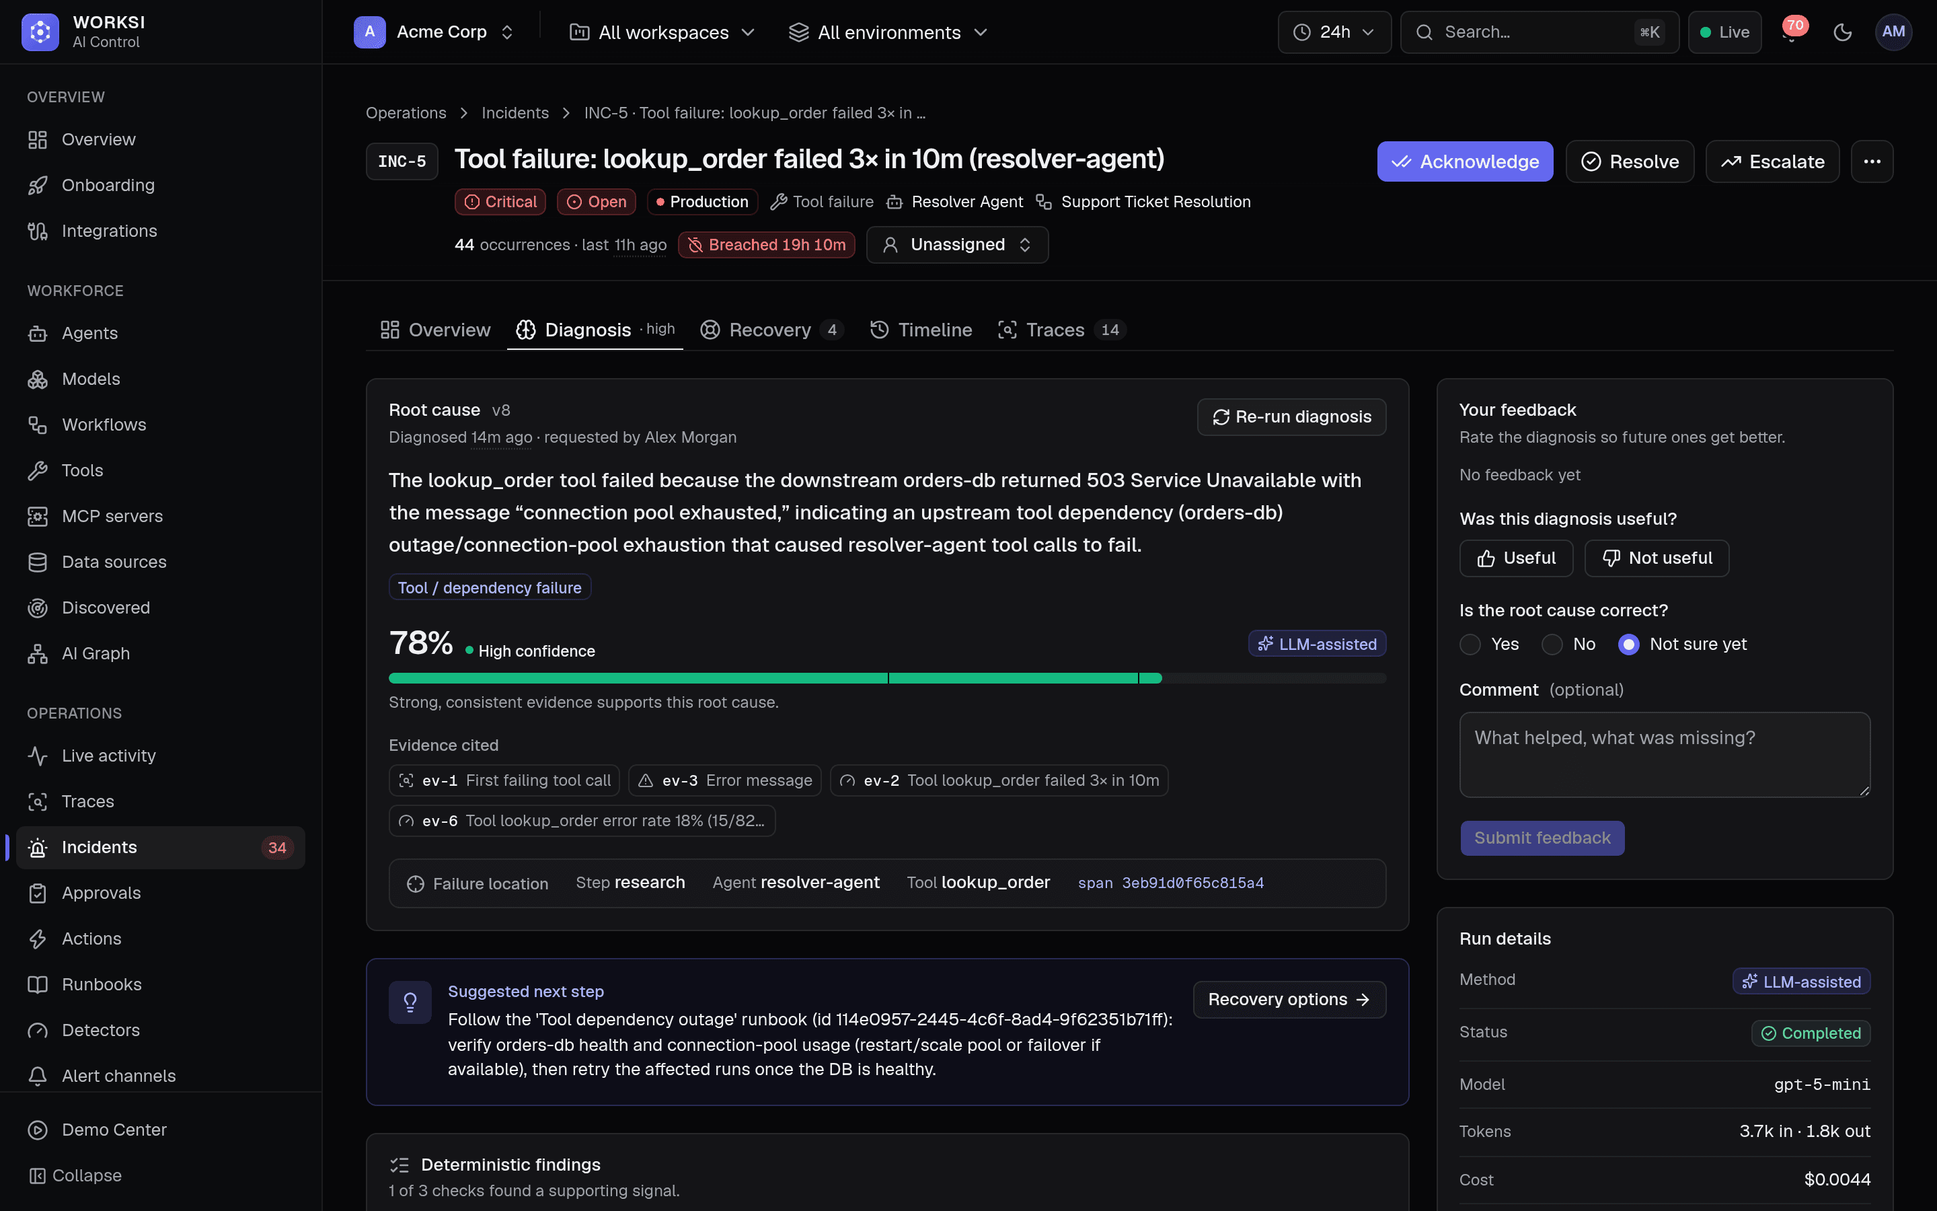Click the Models sidebar icon
The height and width of the screenshot is (1211, 1937).
tap(38, 379)
